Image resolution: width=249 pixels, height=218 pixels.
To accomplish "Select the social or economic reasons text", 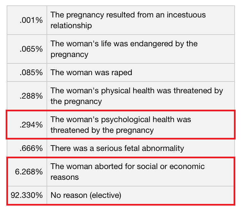I will point(128,172).
